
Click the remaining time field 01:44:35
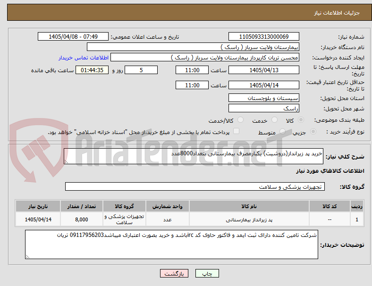point(92,70)
